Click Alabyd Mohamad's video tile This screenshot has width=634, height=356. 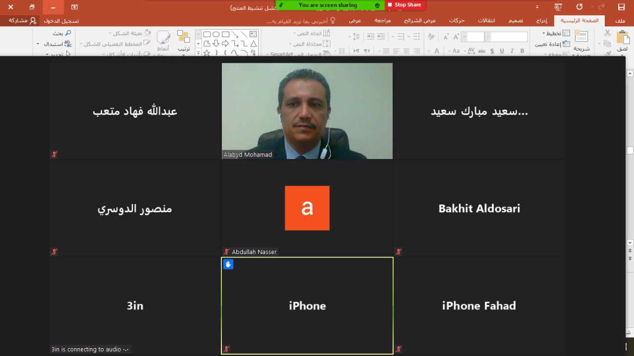point(307,110)
